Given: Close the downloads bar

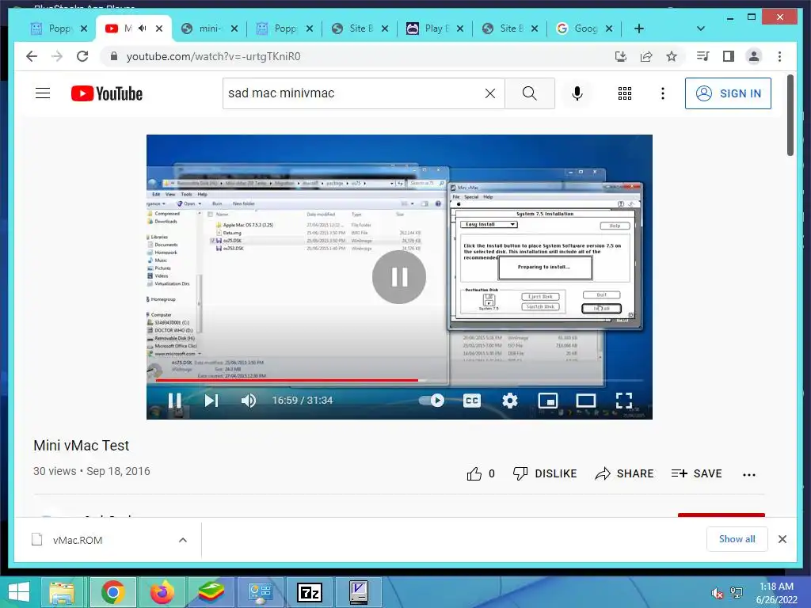Looking at the screenshot, I should point(782,539).
